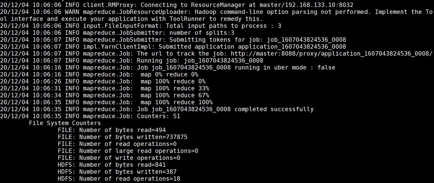Click the 'Counters: 51' text
This screenshot has width=434, height=183.
[x=158, y=116]
